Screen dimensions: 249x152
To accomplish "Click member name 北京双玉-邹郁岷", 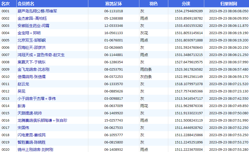I will (32, 40).
